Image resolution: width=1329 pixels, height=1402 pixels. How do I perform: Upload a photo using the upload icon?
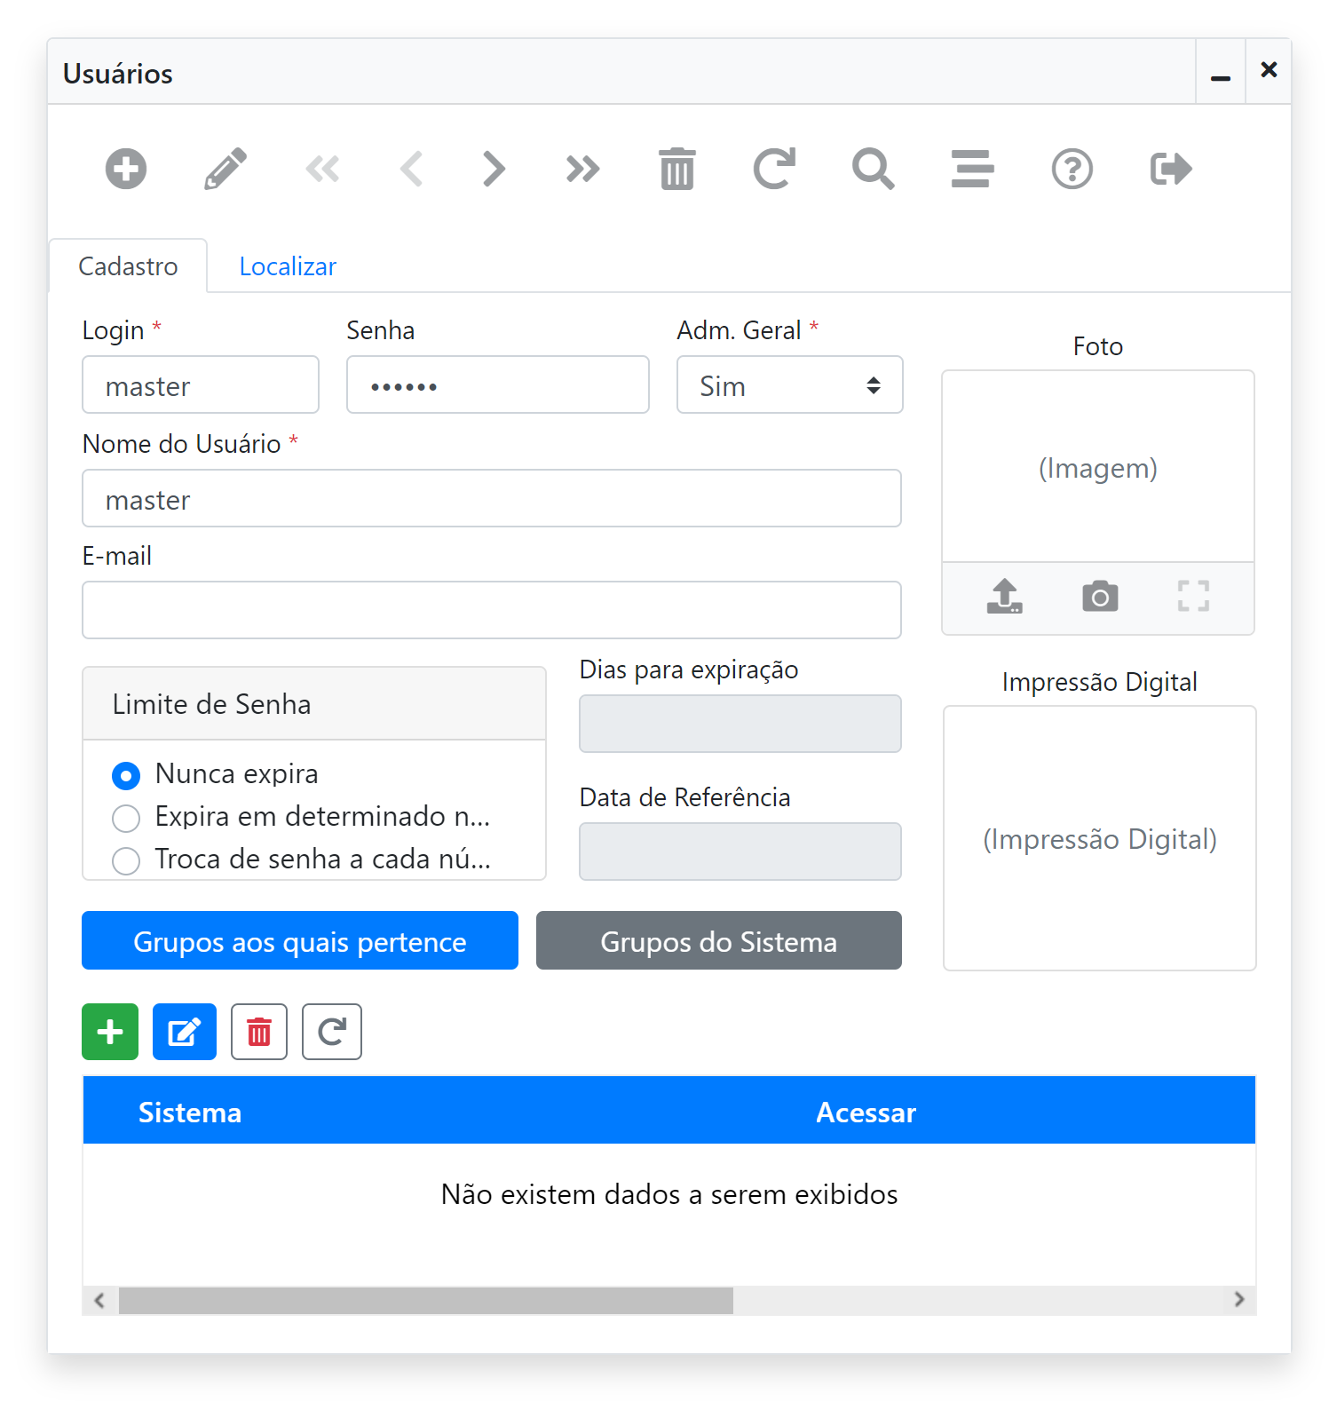tap(1004, 597)
